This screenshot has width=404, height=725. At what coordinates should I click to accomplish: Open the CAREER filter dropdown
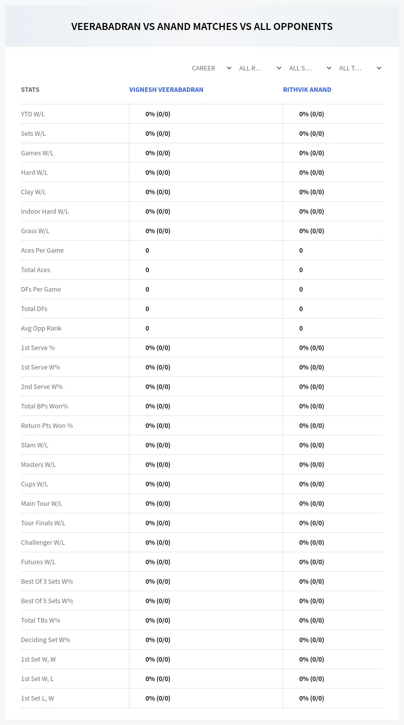(x=211, y=68)
